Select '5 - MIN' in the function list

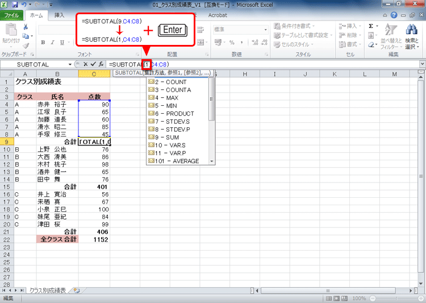point(178,106)
